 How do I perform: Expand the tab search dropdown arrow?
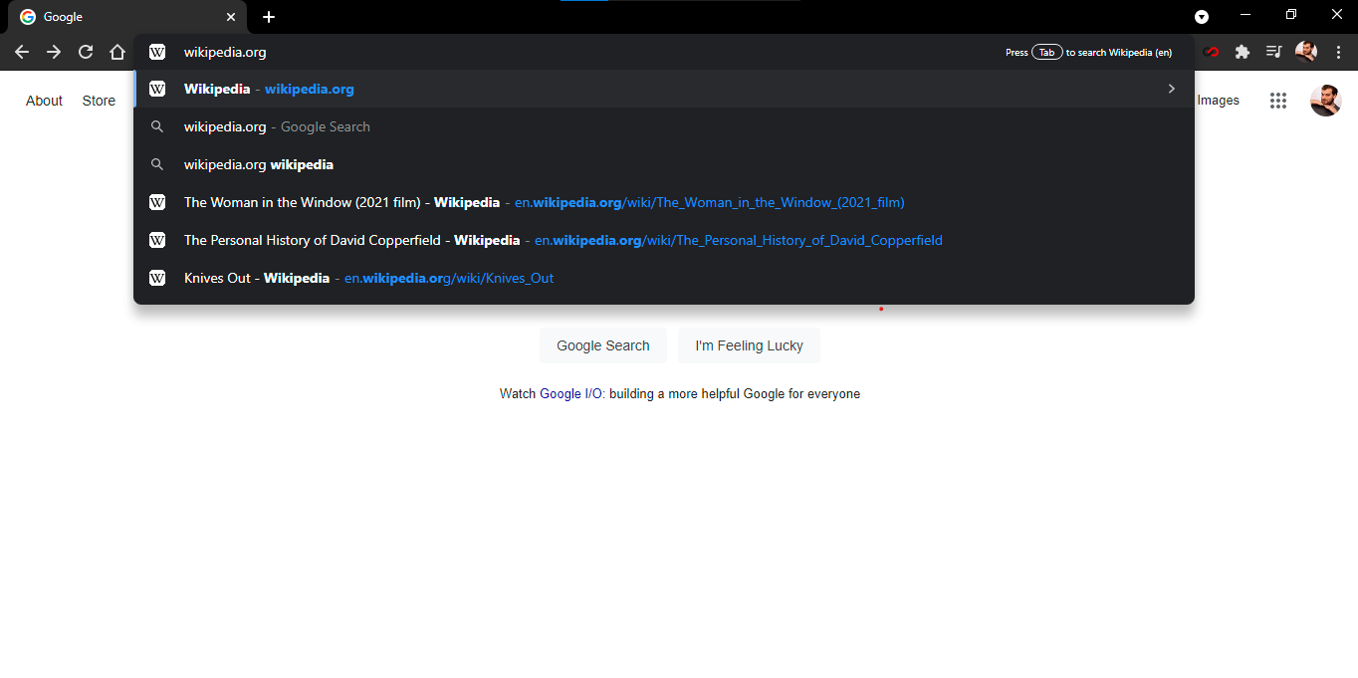tap(1202, 17)
